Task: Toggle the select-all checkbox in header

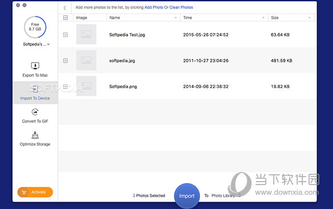Action: tap(65, 18)
